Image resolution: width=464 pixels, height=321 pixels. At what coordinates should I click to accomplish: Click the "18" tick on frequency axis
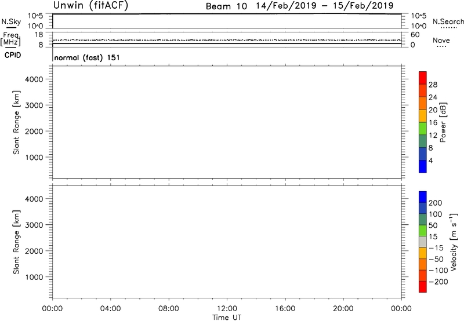39,35
